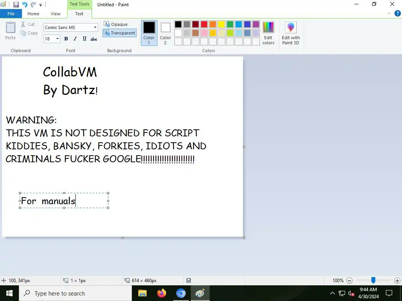Open Firefox from the taskbar
The image size is (402, 301).
[x=161, y=293]
